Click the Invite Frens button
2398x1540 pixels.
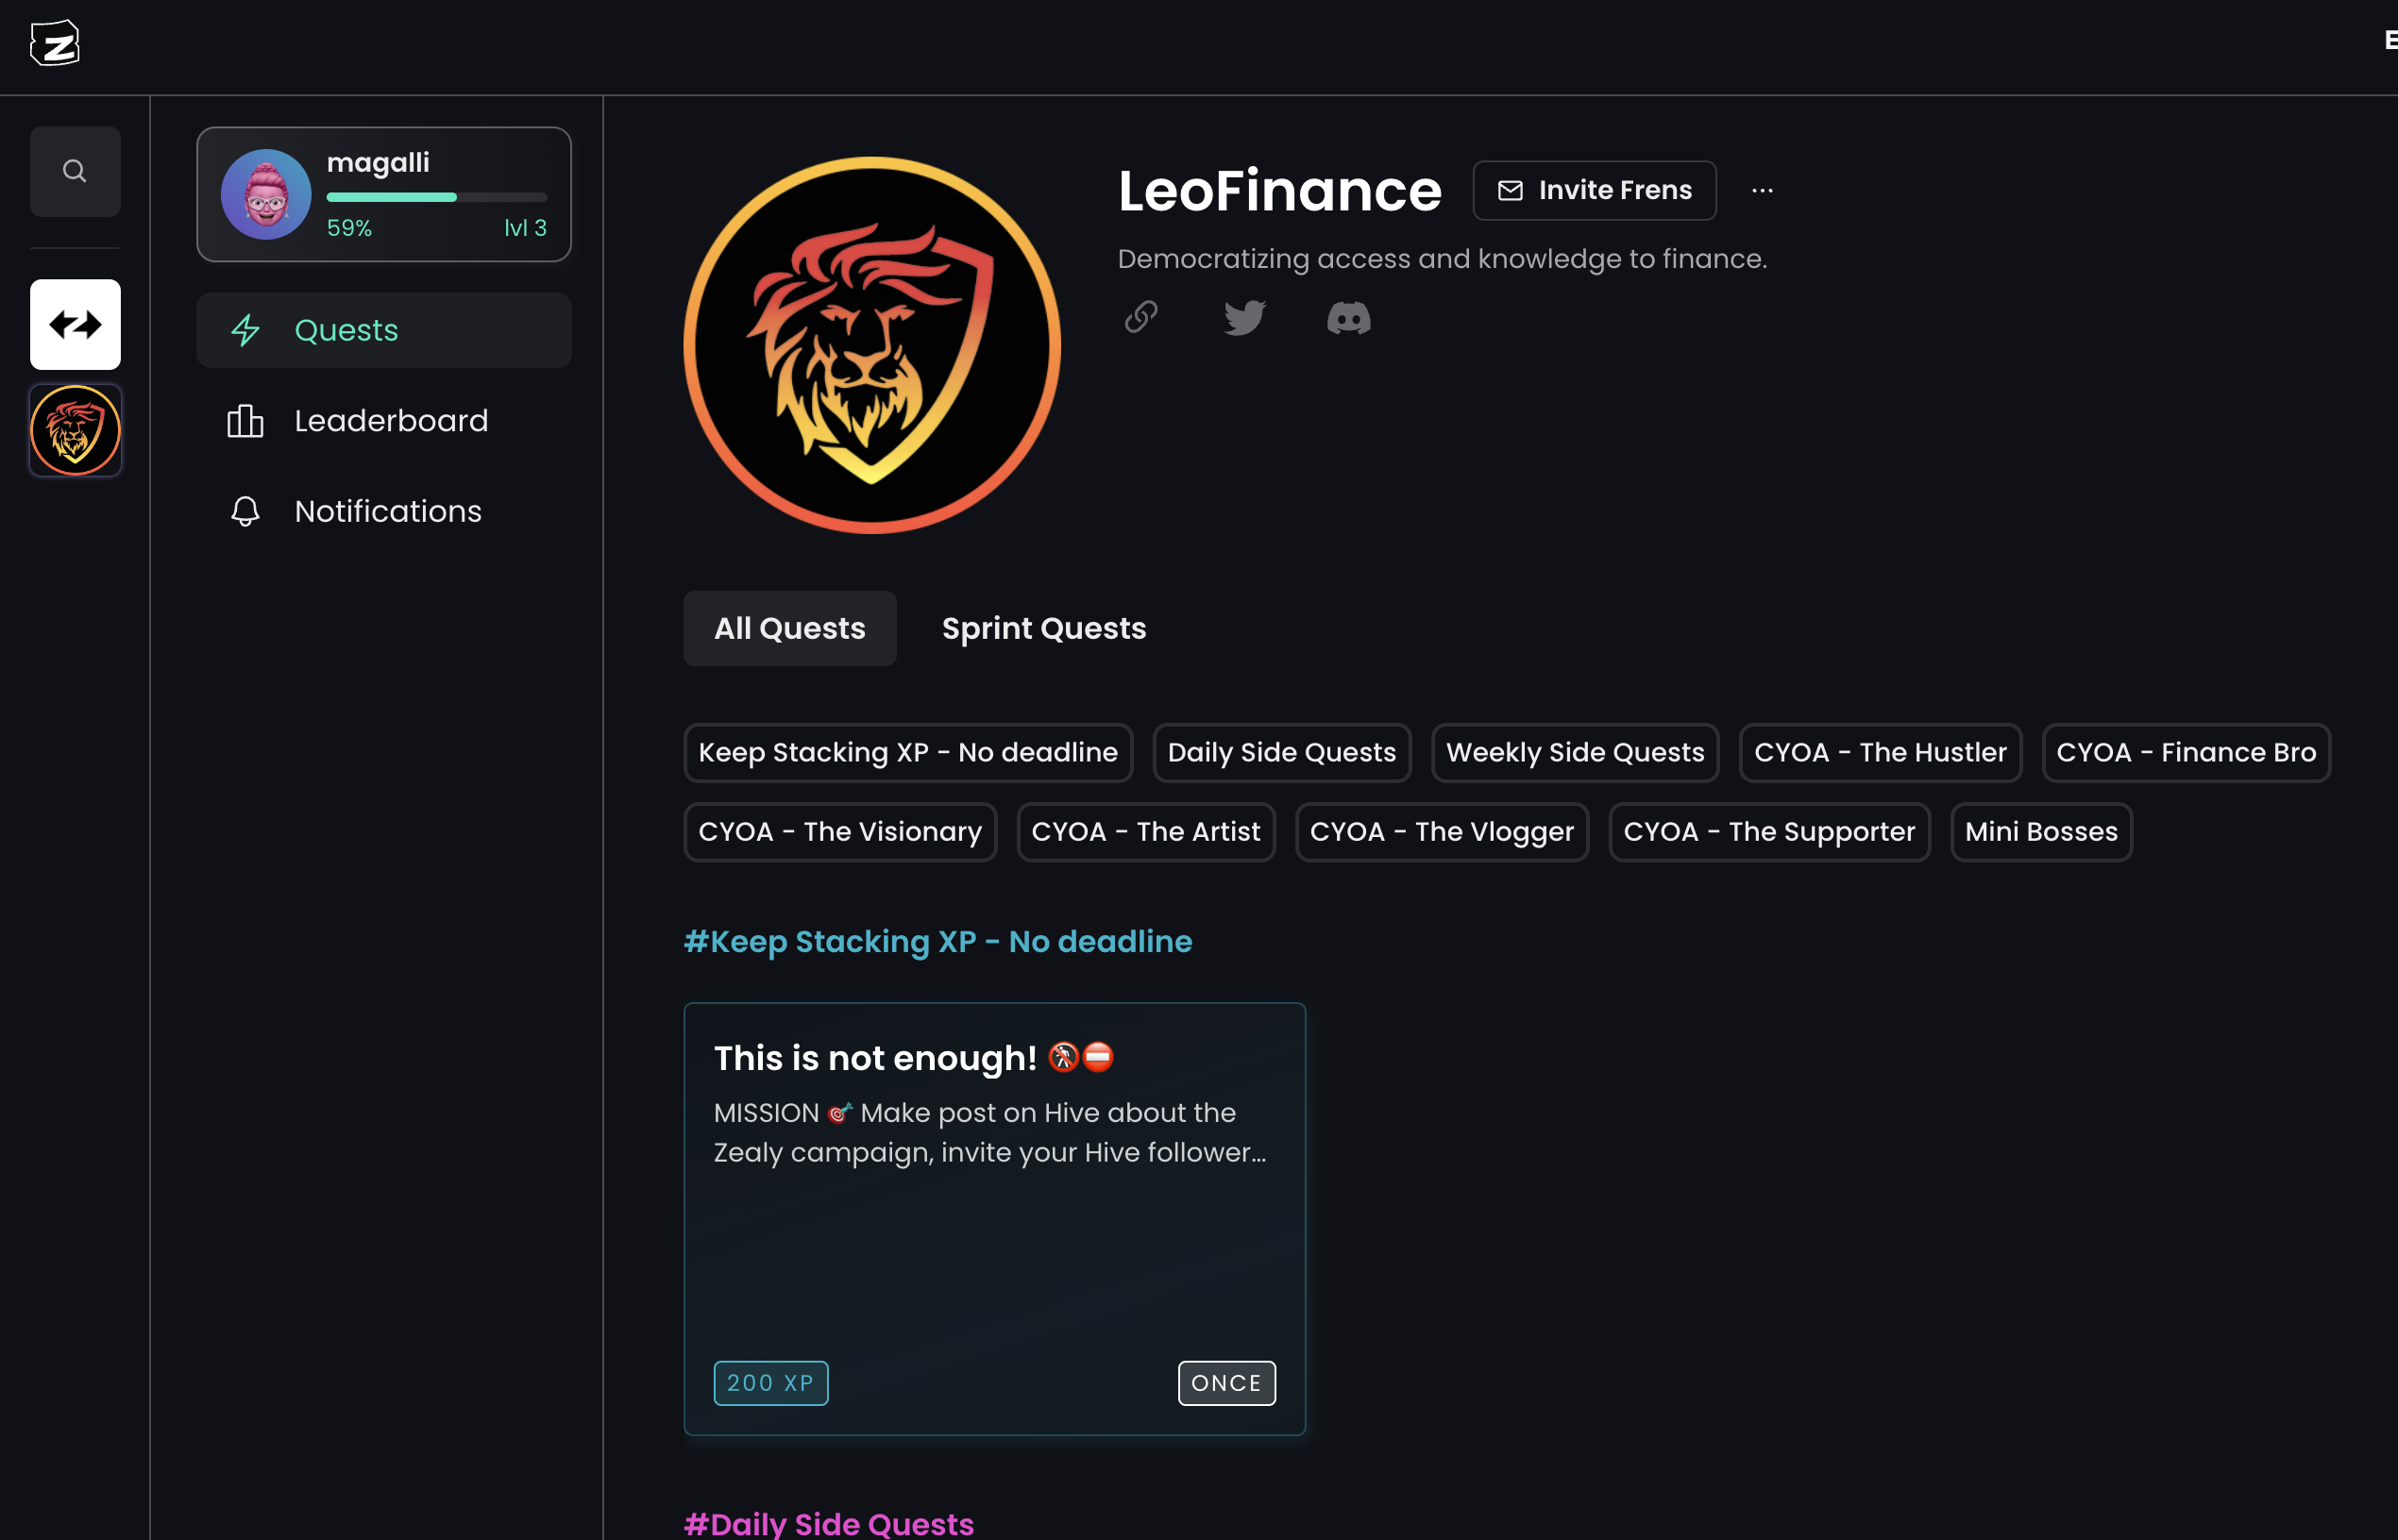1594,190
